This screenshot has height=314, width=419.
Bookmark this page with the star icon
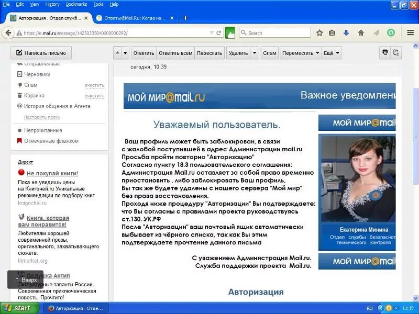pyautogui.click(x=319, y=33)
